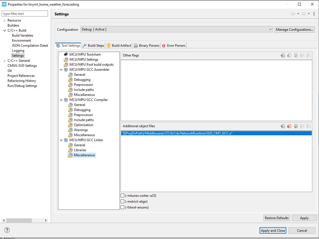Enable the -mtune=cortex-a35 checkbox

tap(123, 196)
